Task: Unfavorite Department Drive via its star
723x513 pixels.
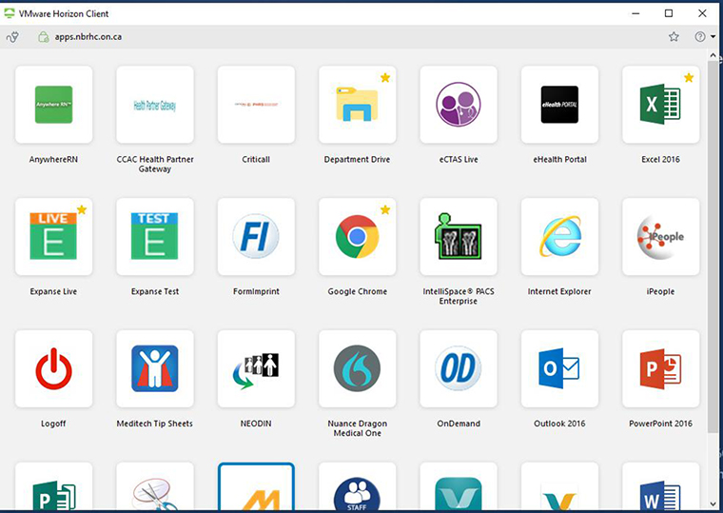Action: click(385, 78)
